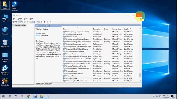Open the Help menu

tap(31, 19)
